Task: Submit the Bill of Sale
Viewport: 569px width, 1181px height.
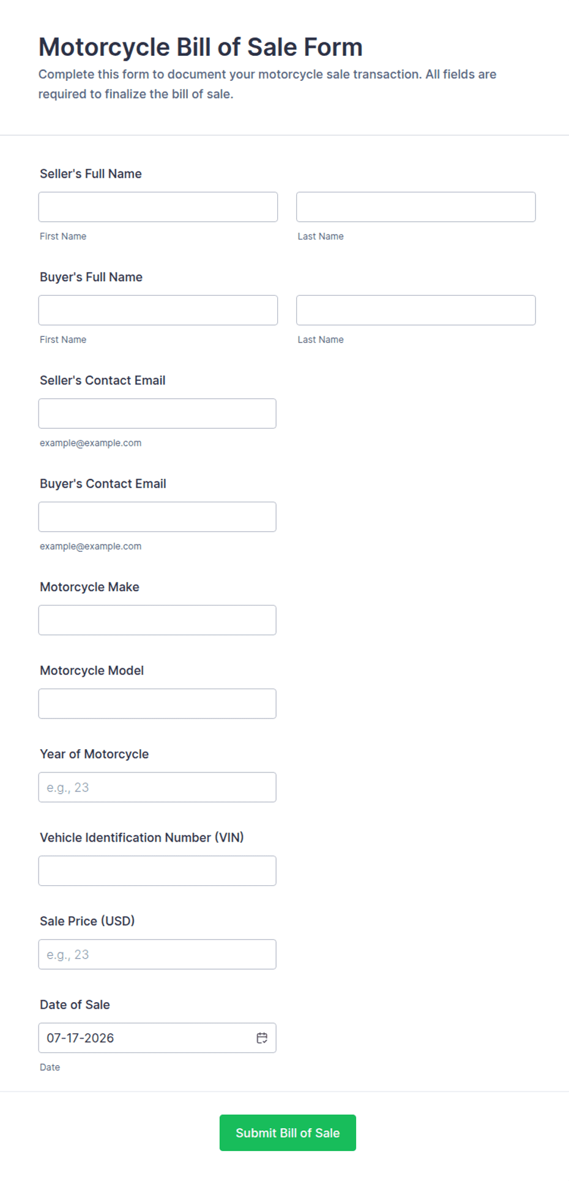Action: tap(288, 1133)
